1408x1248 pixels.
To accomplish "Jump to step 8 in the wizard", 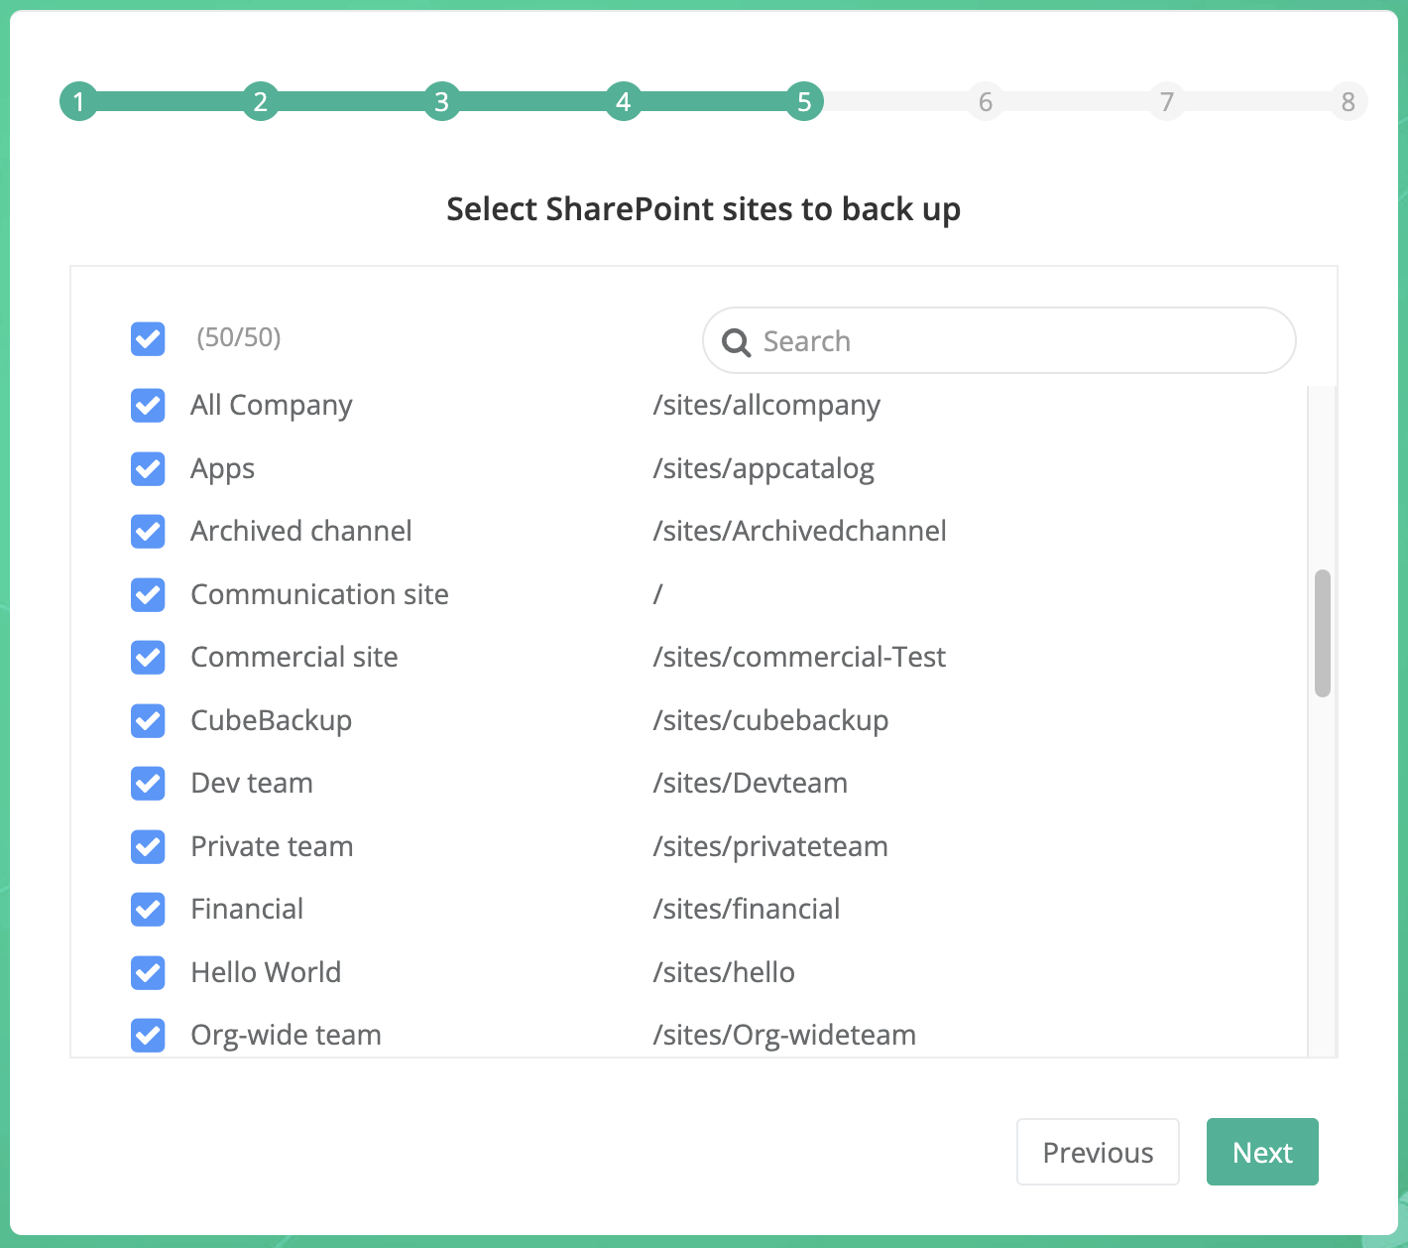I will (1349, 101).
